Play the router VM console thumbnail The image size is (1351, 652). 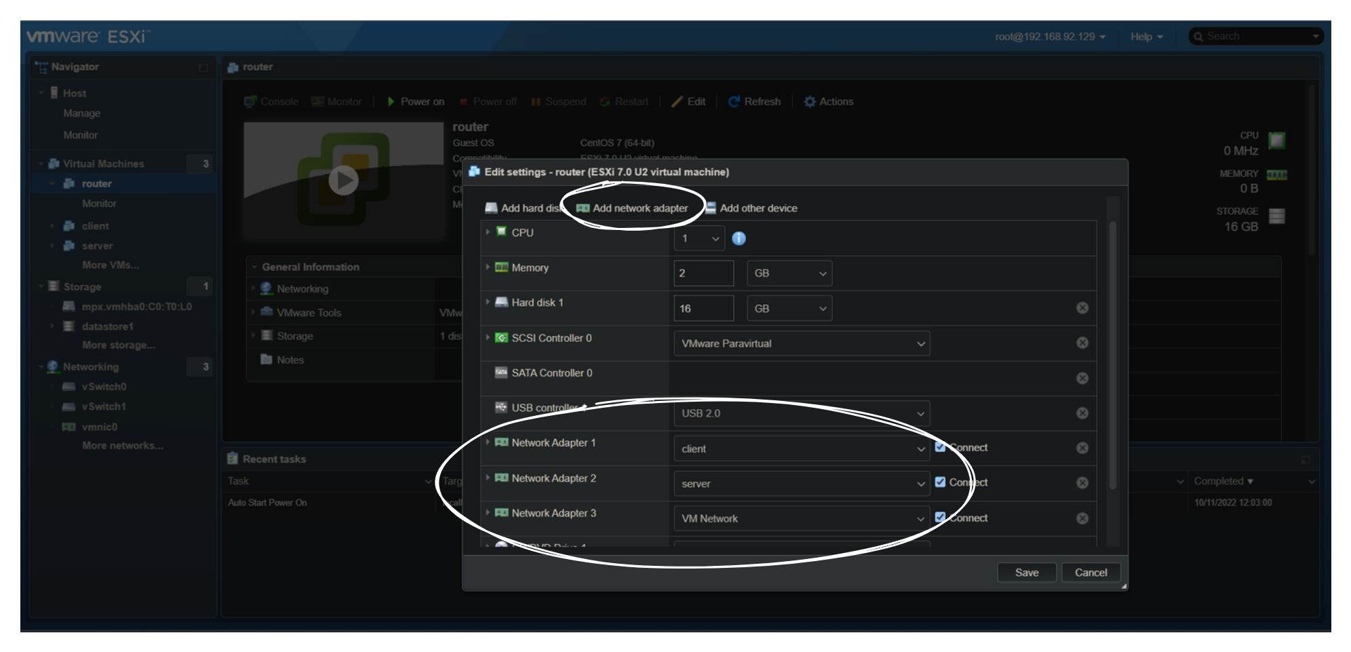(343, 180)
